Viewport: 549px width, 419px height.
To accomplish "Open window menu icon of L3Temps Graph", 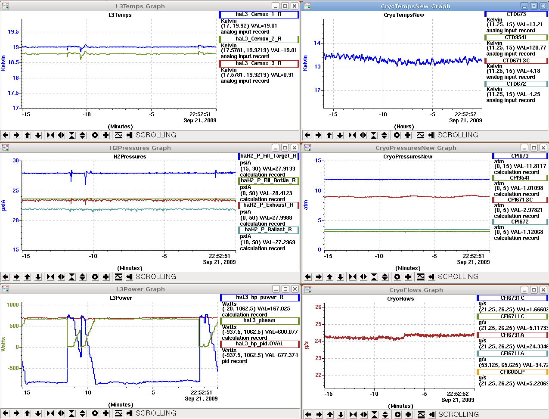I will pos(5,6).
